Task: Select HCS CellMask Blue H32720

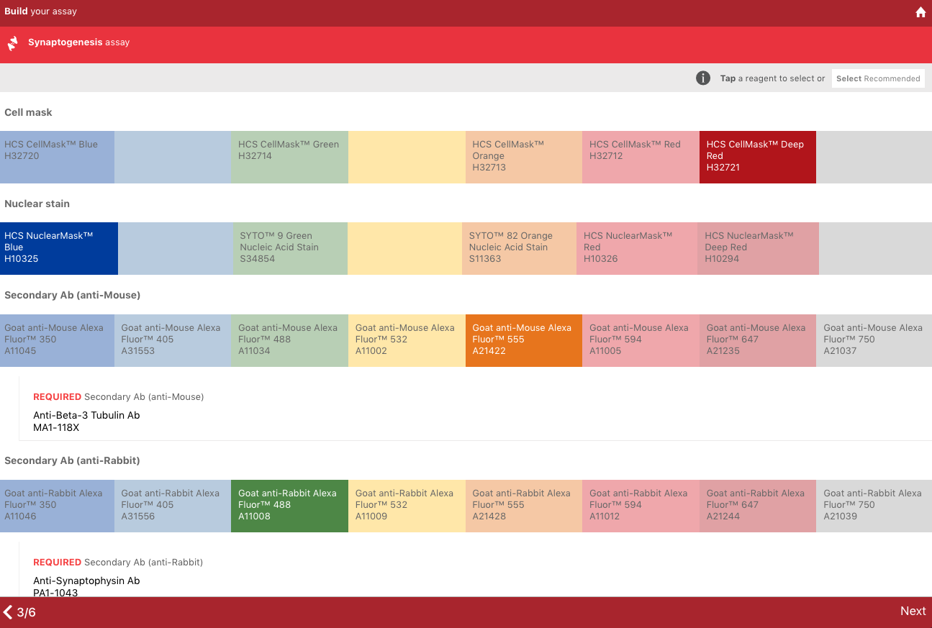Action: [x=57, y=157]
